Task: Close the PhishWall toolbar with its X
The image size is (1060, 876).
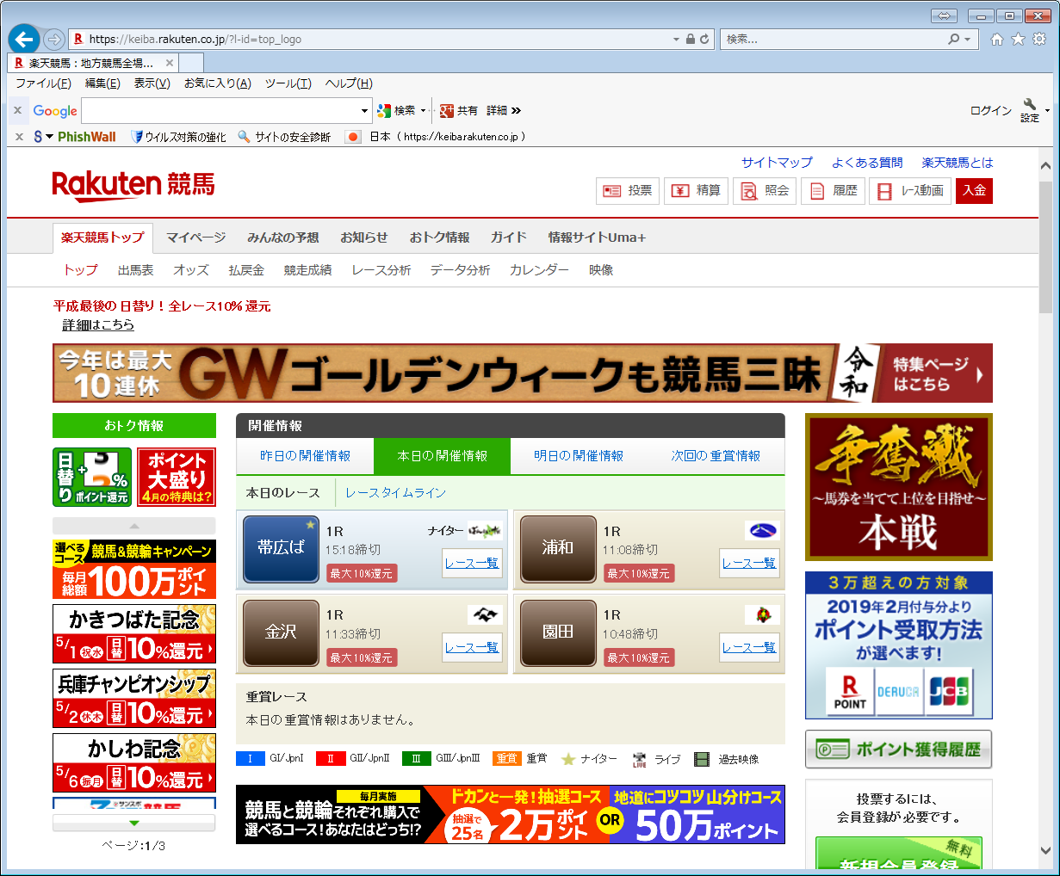Action: click(x=19, y=137)
